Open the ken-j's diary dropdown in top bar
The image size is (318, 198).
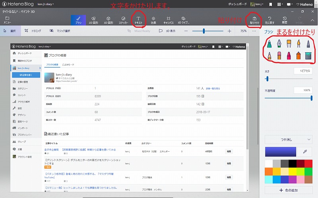tap(46, 4)
